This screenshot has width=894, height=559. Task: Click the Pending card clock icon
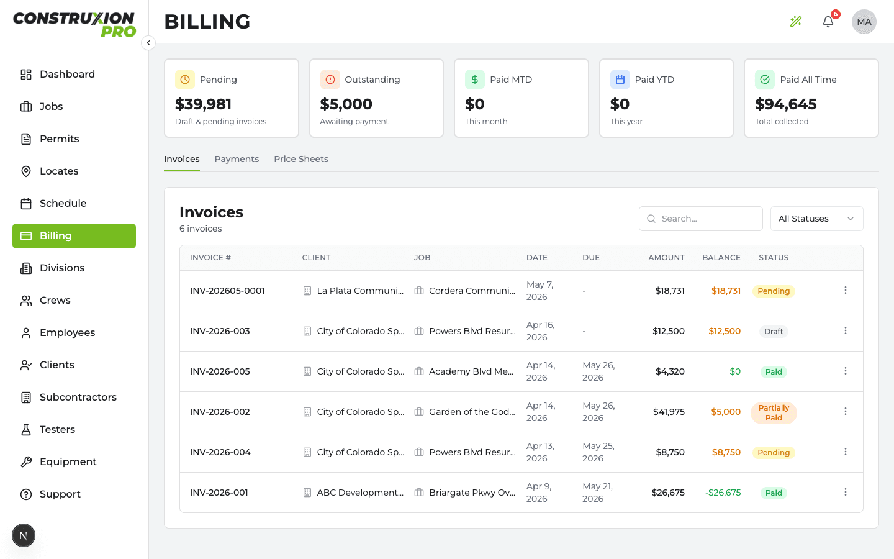pos(185,80)
